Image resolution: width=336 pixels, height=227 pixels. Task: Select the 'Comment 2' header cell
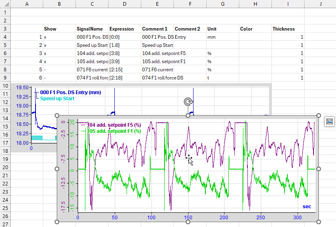pyautogui.click(x=190, y=29)
